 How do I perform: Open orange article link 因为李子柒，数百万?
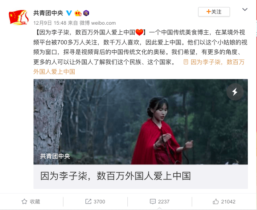139,67
